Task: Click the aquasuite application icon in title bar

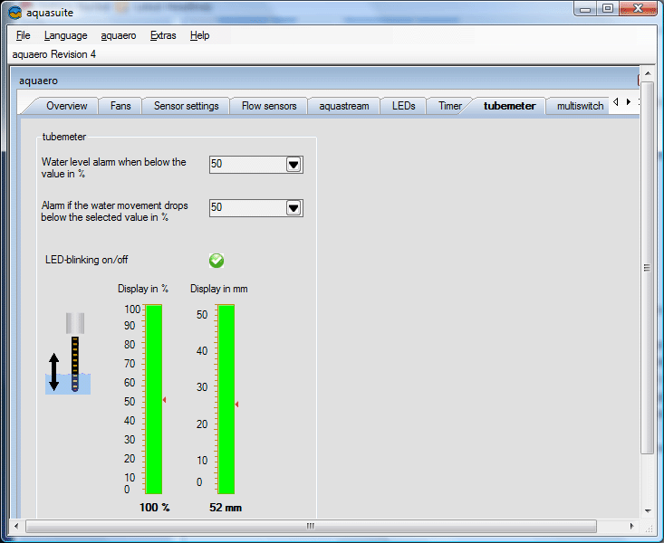Action: click(x=14, y=13)
